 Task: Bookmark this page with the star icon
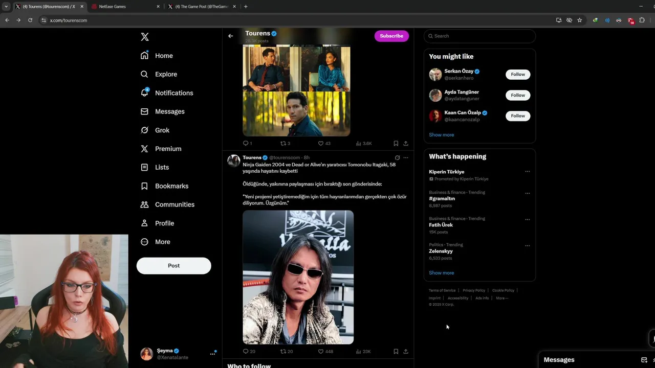(580, 20)
